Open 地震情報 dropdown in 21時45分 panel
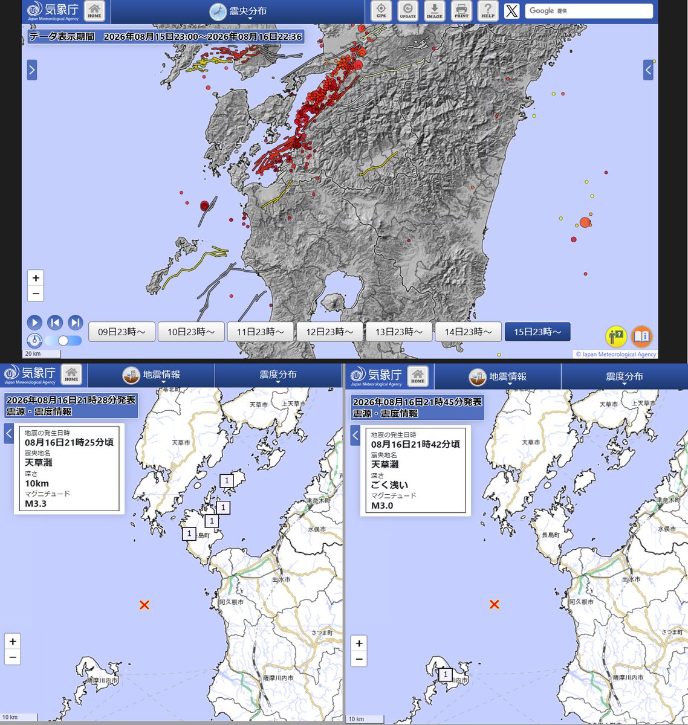The image size is (688, 725). pyautogui.click(x=498, y=377)
